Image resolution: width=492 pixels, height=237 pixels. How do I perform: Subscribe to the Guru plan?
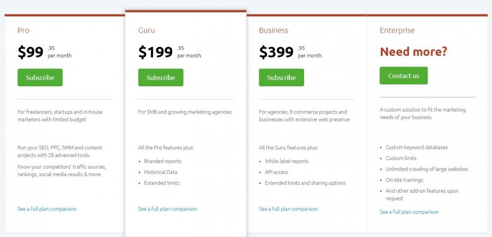[161, 77]
